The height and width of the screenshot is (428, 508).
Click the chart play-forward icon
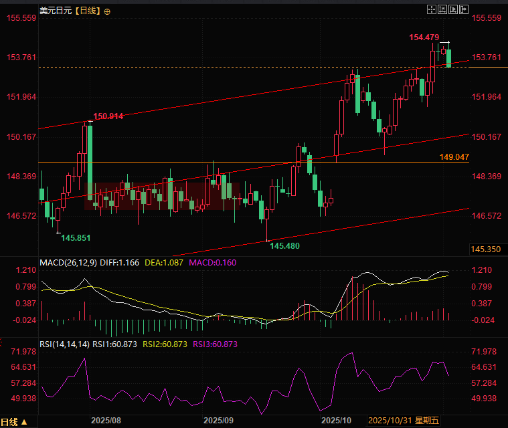[x=453, y=9]
